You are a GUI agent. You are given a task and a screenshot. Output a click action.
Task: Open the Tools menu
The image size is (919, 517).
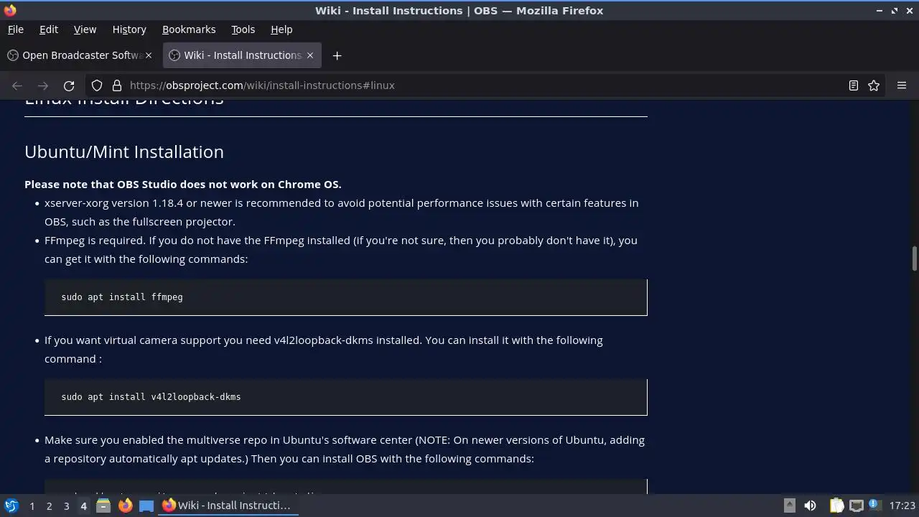pos(243,29)
